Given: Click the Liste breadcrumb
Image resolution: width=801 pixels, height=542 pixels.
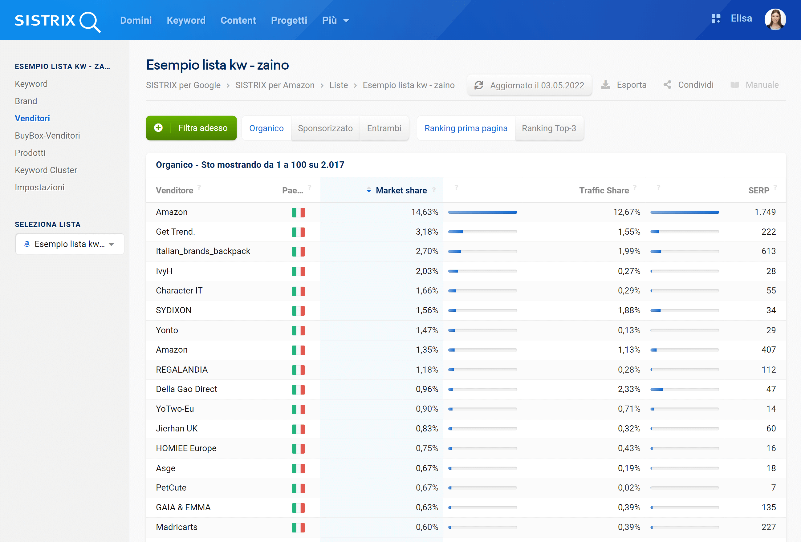Looking at the screenshot, I should click(x=339, y=85).
